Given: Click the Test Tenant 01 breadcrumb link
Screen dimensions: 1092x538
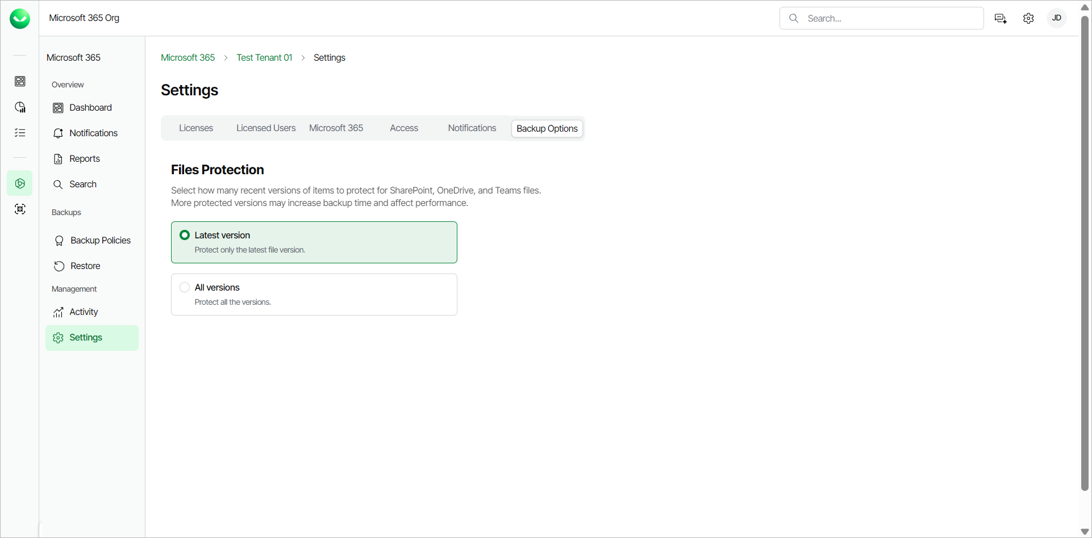Looking at the screenshot, I should click(x=264, y=58).
